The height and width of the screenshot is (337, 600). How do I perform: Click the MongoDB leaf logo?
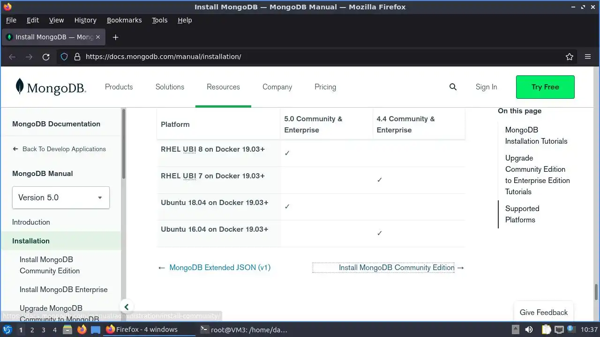[20, 87]
